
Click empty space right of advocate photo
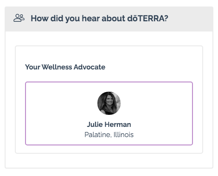point(156,103)
